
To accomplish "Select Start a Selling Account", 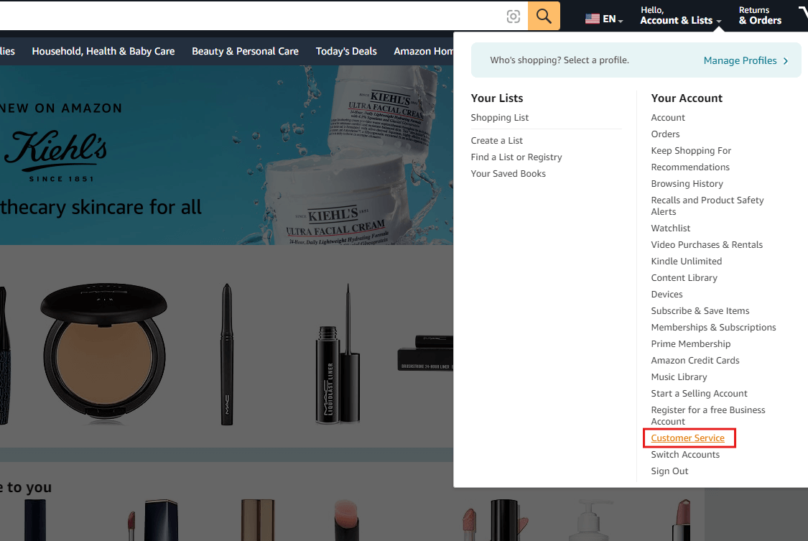I will [x=699, y=393].
